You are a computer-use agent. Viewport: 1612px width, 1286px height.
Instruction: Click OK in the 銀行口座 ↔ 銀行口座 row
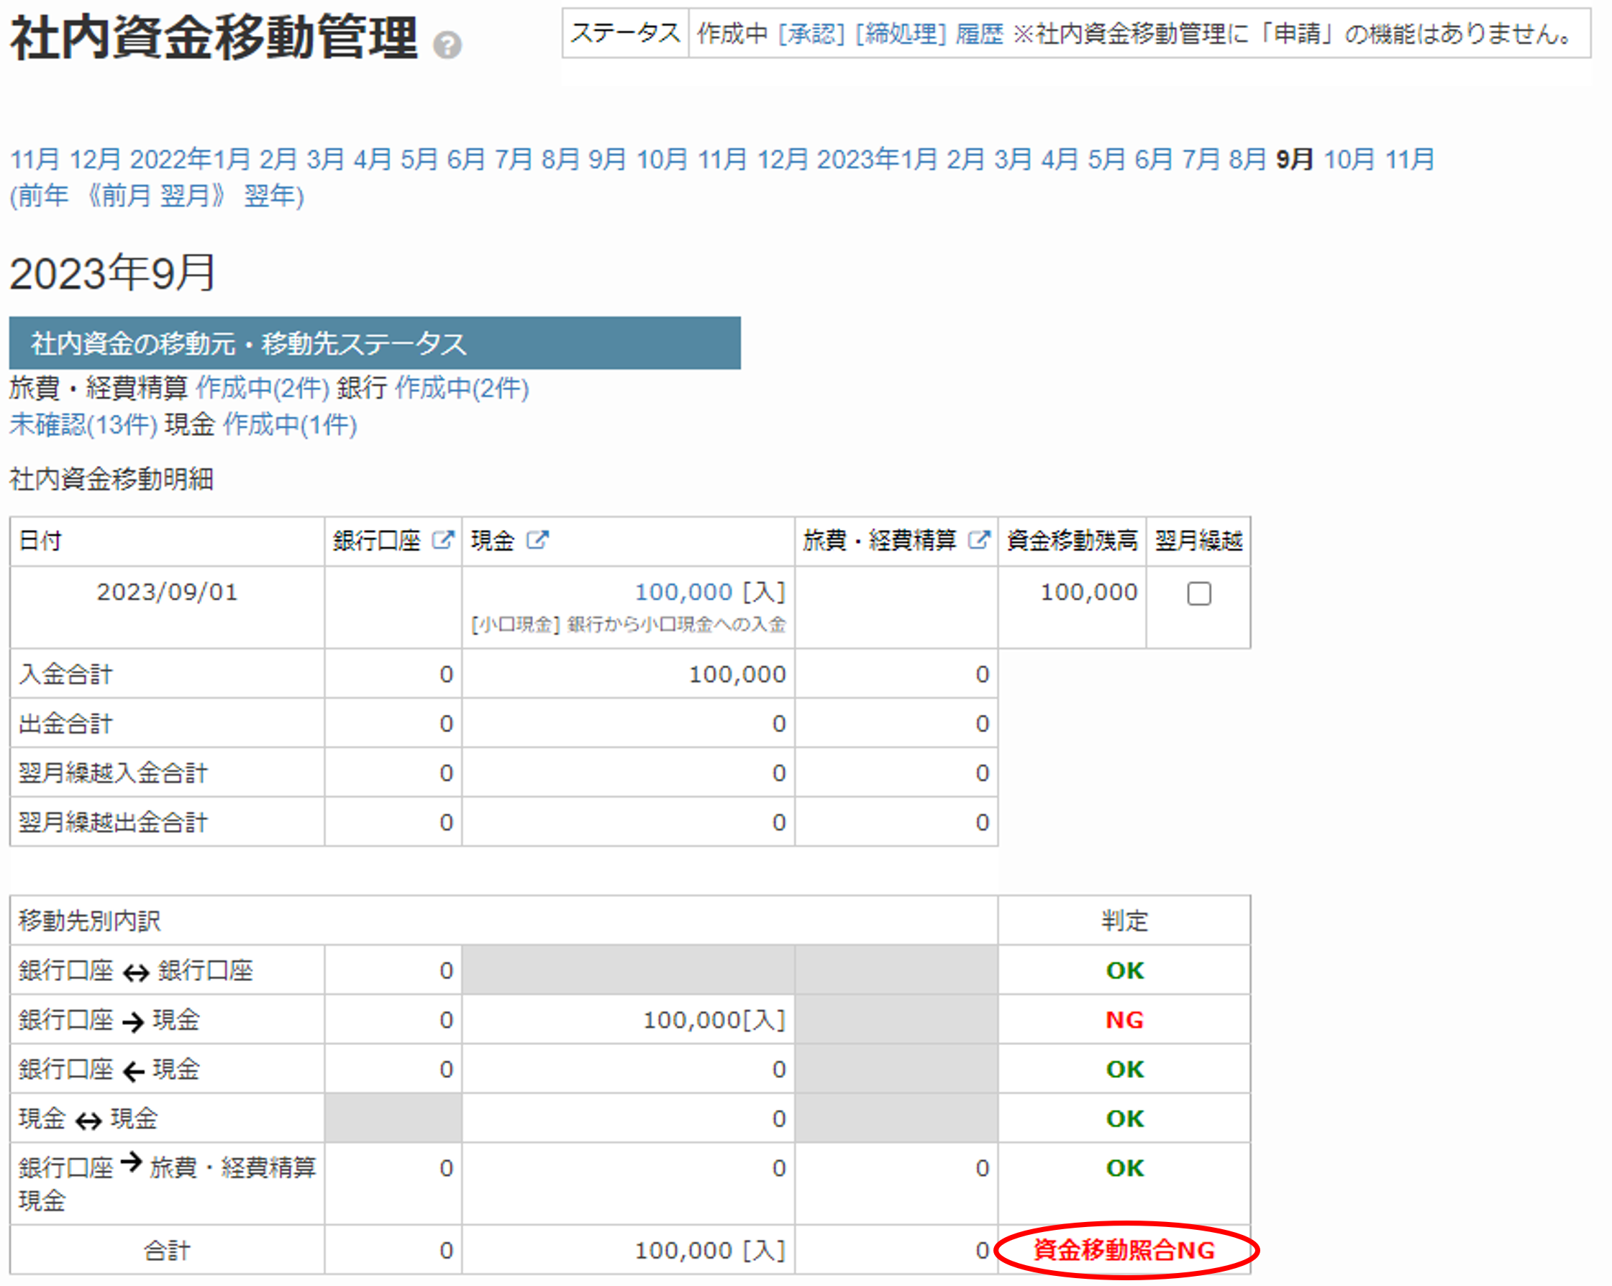click(x=1124, y=970)
